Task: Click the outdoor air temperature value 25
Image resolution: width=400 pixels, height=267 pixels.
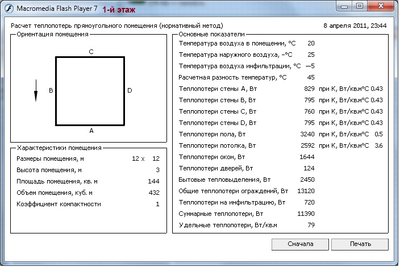Action: click(x=311, y=55)
